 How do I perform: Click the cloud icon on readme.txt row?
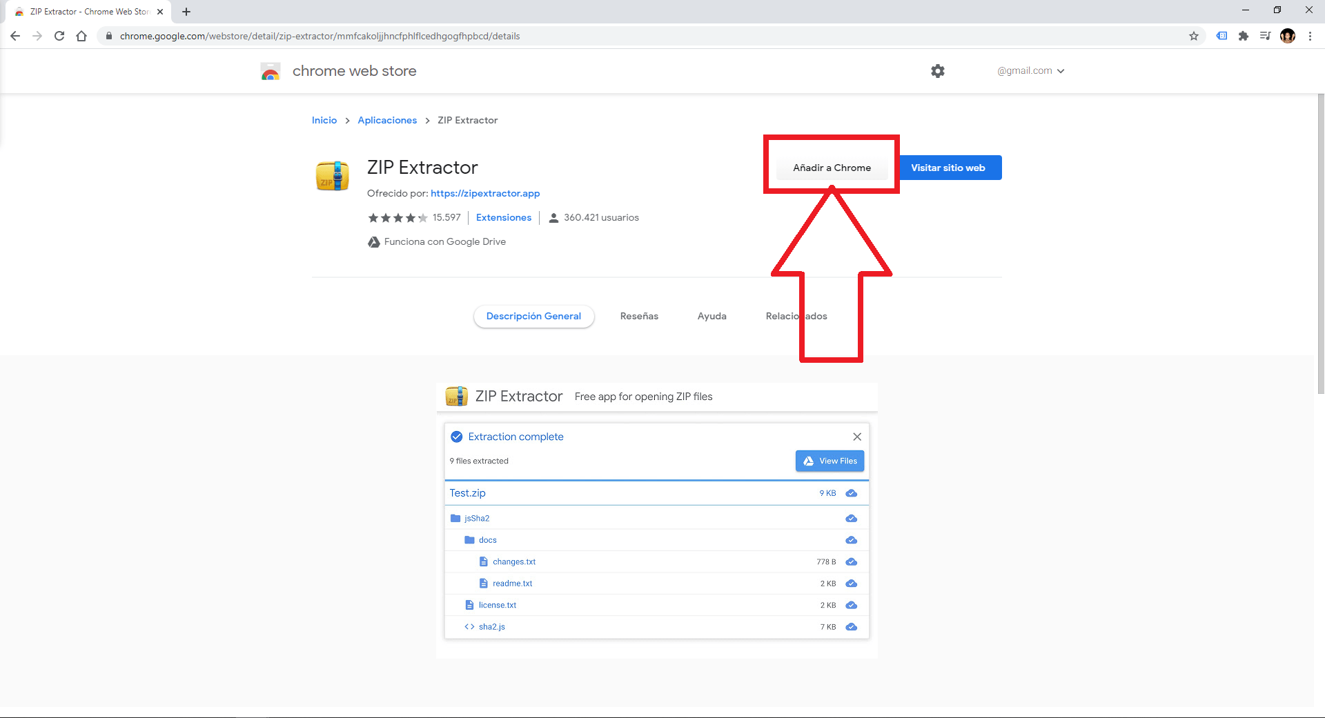pyautogui.click(x=852, y=584)
